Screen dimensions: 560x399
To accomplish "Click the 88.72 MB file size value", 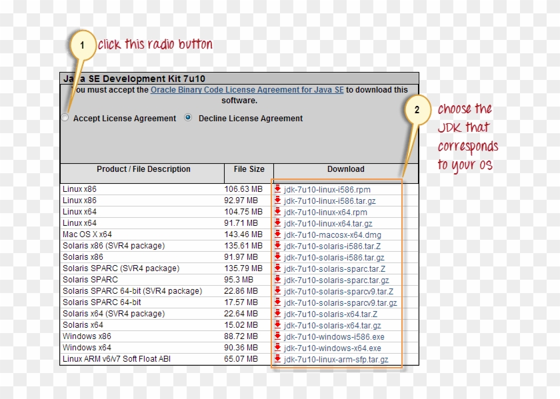I will 241,336.
